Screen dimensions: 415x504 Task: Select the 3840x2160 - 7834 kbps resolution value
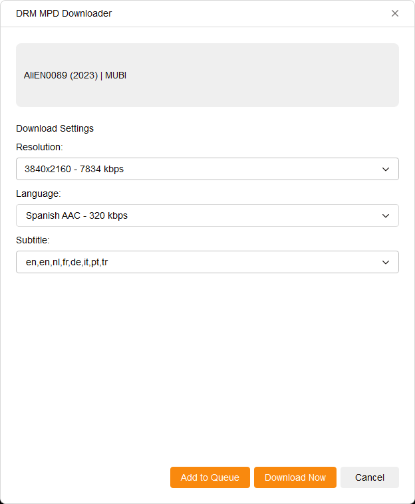(74, 169)
